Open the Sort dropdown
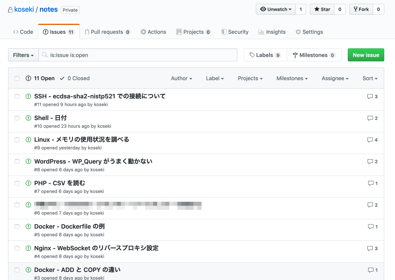The width and height of the screenshot is (395, 280). pos(370,78)
